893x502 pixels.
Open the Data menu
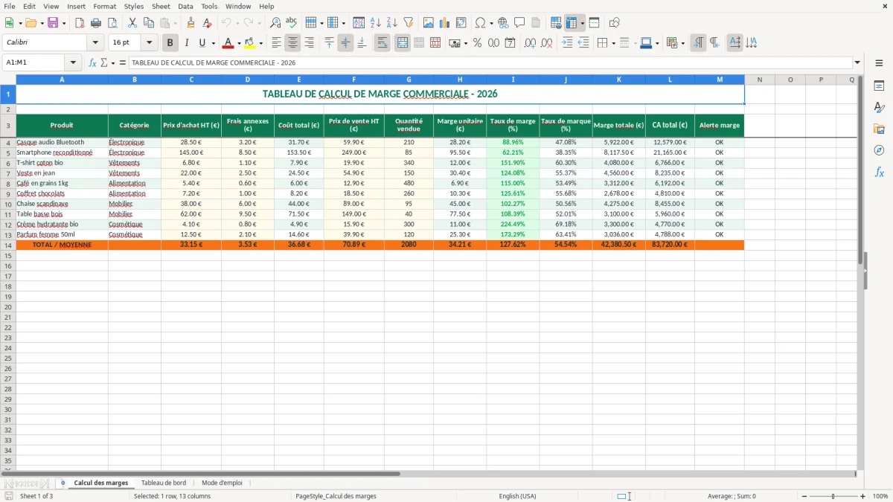[185, 6]
